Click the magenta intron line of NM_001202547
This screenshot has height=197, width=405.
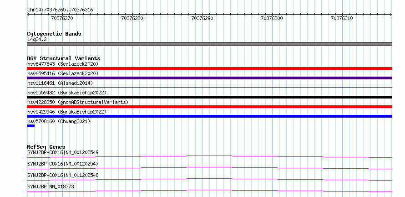(209, 168)
